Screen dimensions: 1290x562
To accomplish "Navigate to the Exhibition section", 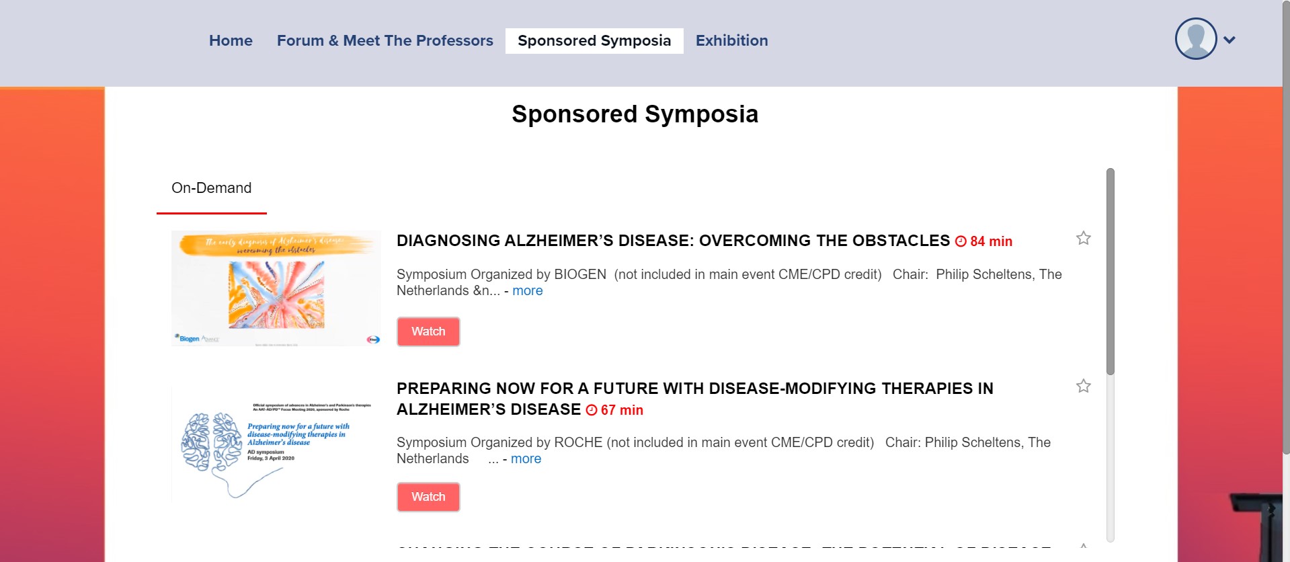I will [x=731, y=41].
